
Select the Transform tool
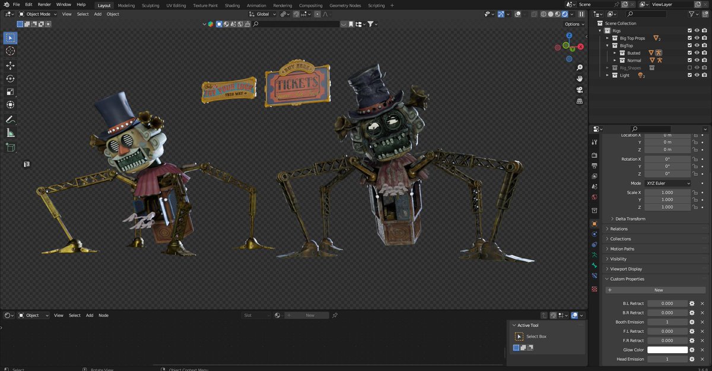point(10,104)
